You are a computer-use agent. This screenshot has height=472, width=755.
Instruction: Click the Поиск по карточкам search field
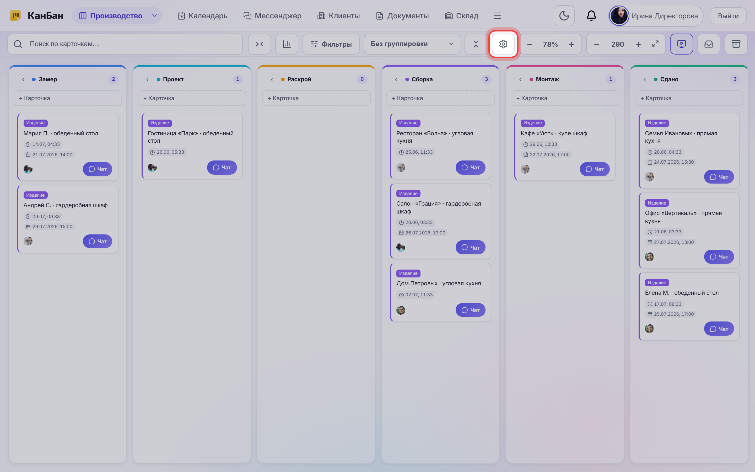[x=125, y=44]
